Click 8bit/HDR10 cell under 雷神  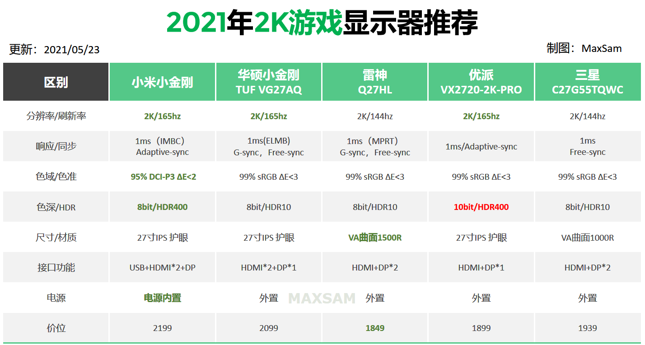[375, 207]
